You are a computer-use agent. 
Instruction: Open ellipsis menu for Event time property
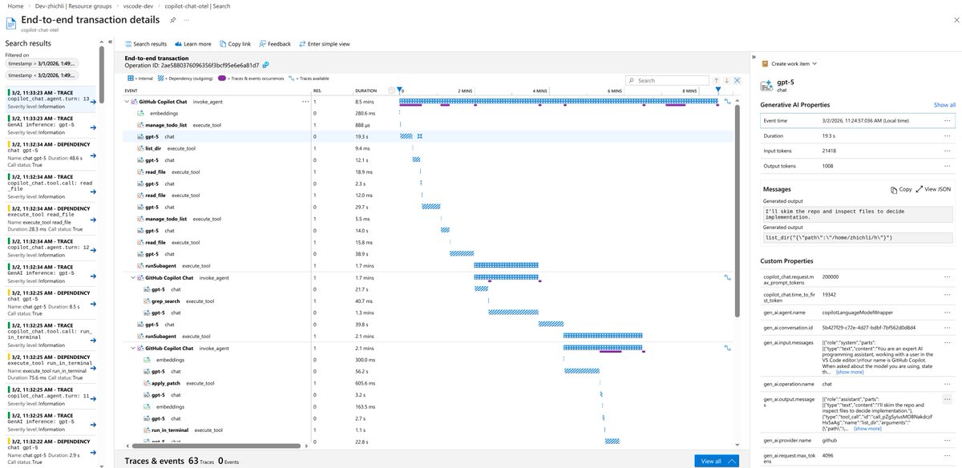(947, 120)
